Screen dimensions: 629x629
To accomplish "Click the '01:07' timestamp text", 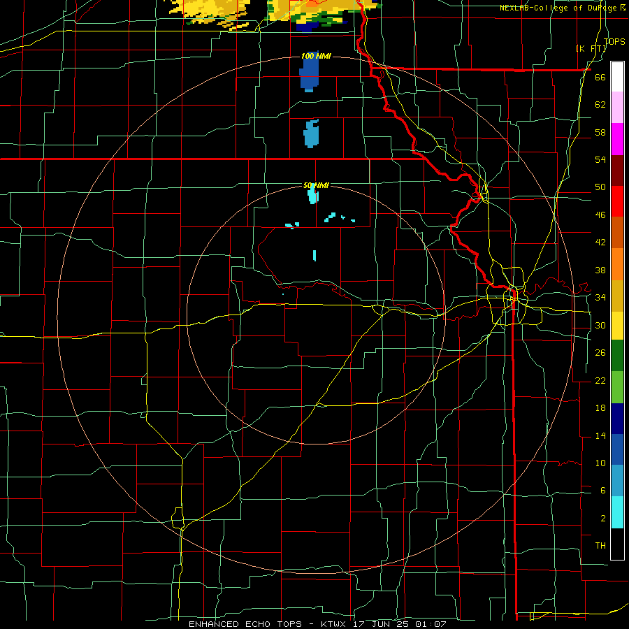I will pos(431,624).
